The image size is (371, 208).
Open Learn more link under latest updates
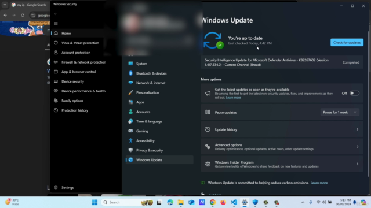coord(233,98)
